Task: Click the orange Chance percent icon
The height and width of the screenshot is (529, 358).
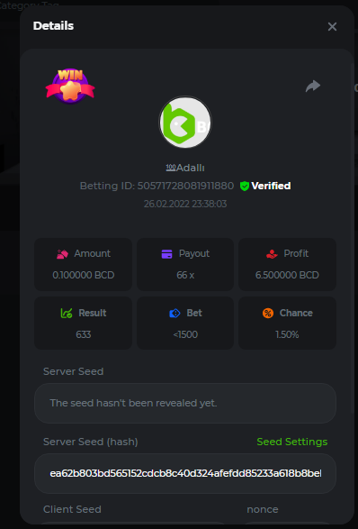Action: 268,313
